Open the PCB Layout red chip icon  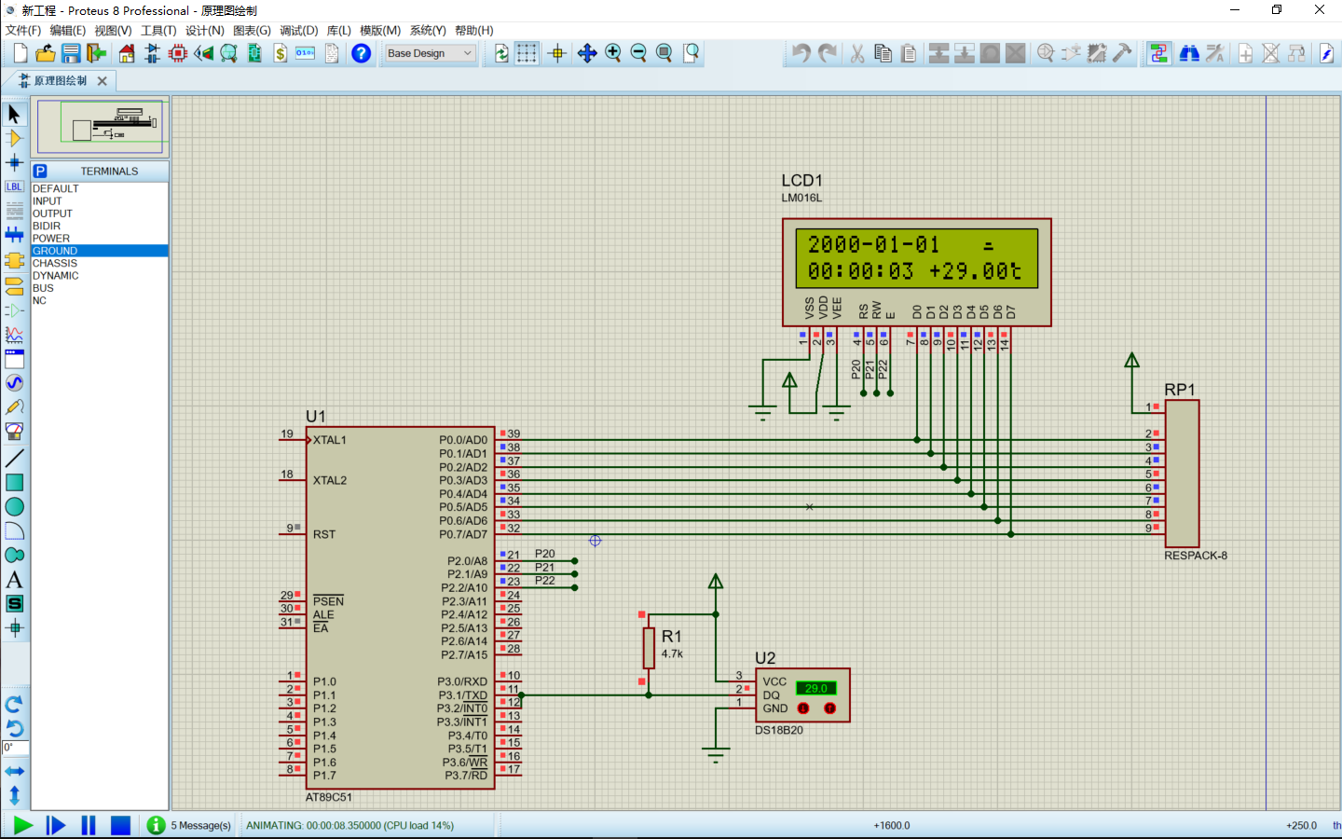[x=178, y=53]
